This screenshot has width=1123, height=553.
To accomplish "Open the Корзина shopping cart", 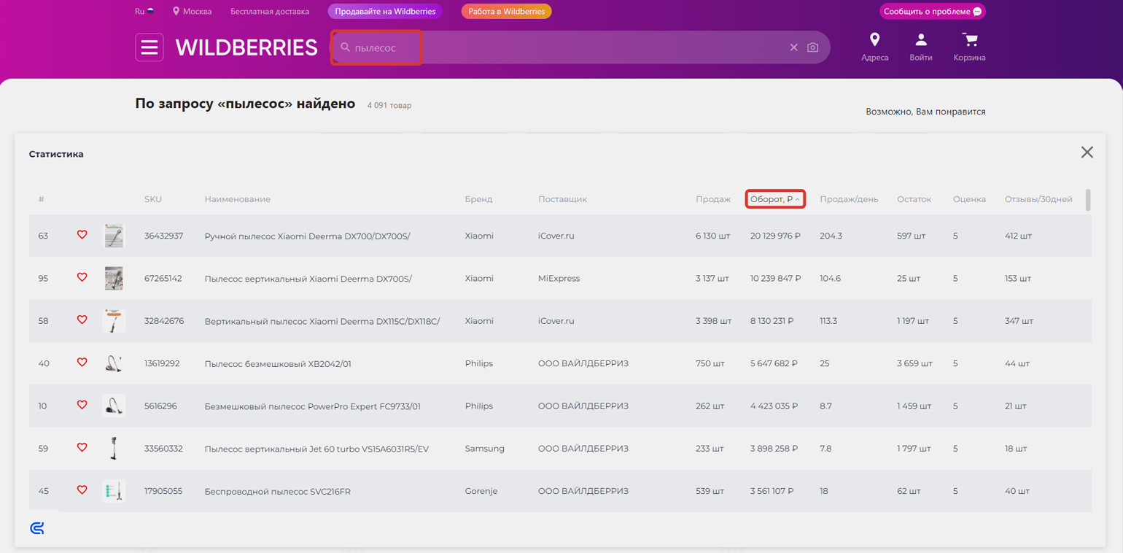I will (x=969, y=47).
